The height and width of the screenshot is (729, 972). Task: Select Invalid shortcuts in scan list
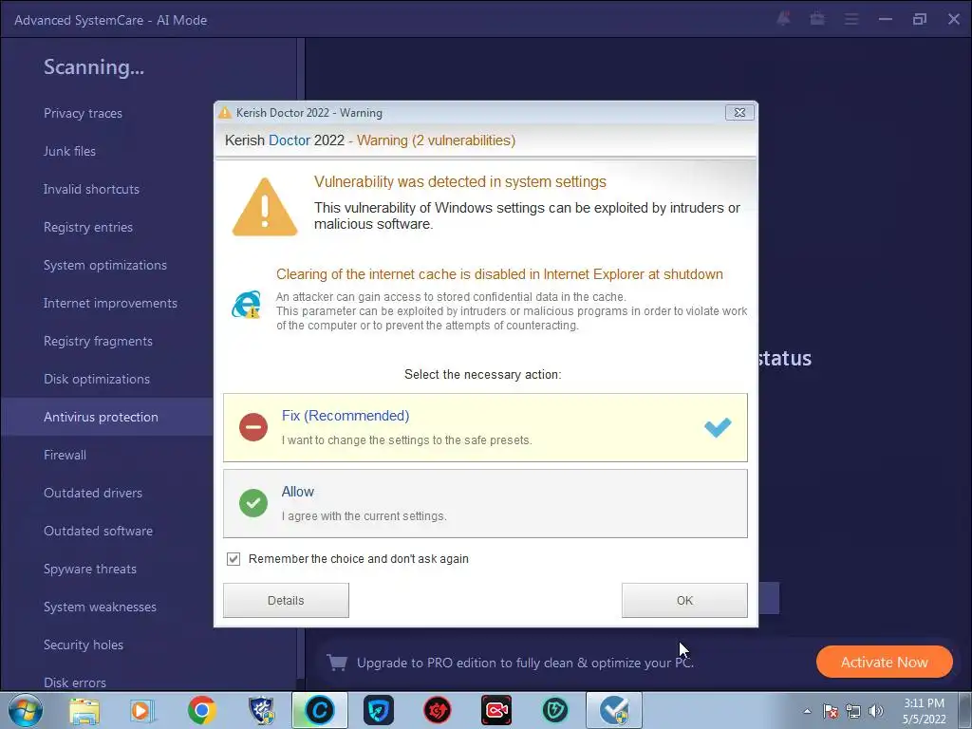pyautogui.click(x=91, y=189)
